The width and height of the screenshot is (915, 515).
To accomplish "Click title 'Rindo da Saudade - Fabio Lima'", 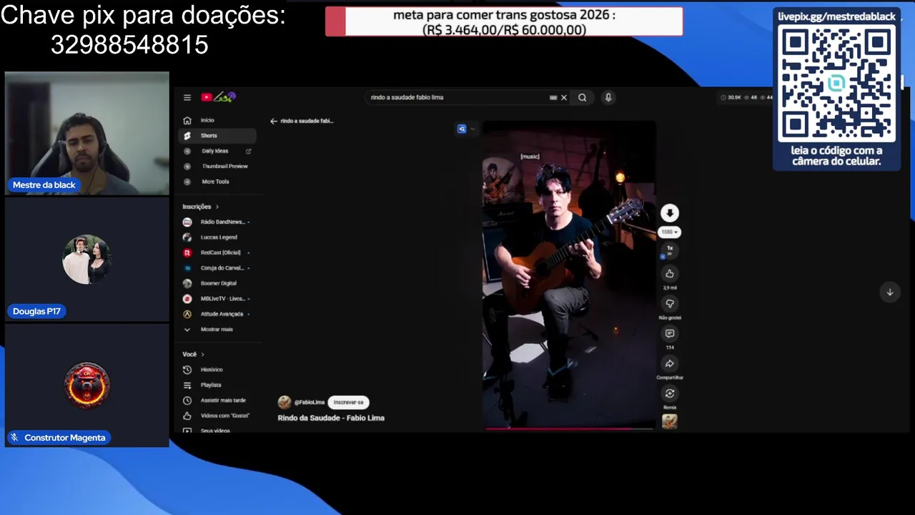I will (x=331, y=418).
